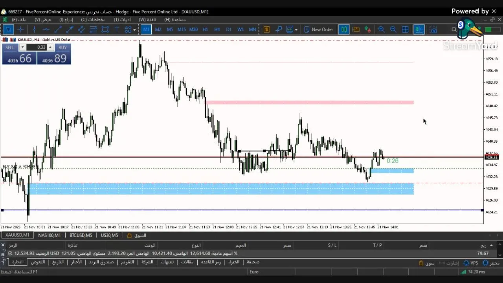Click the green-red arrows trading icon

pos(368,29)
